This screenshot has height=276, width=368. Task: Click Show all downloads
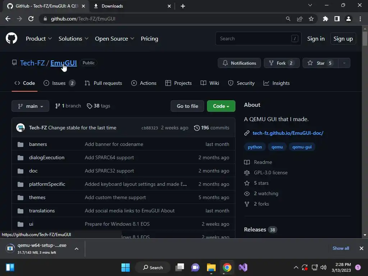(341, 248)
